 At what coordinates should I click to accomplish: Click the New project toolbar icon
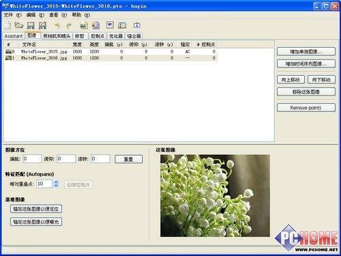[8, 25]
